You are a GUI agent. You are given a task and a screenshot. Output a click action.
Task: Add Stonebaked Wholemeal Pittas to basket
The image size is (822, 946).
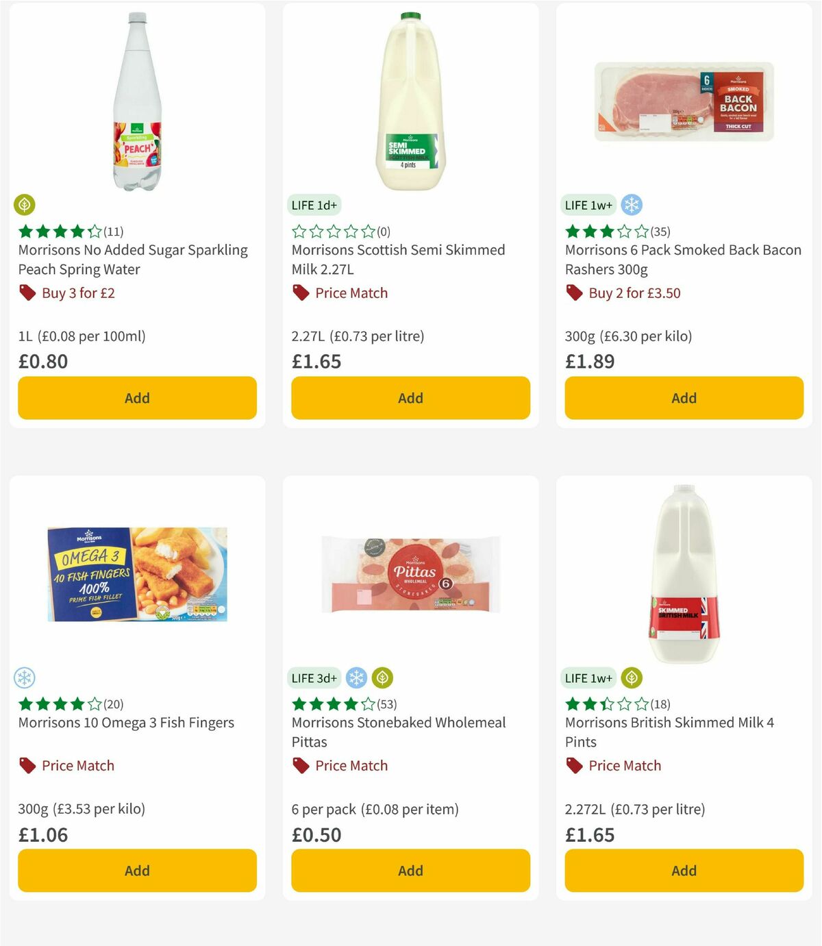410,871
